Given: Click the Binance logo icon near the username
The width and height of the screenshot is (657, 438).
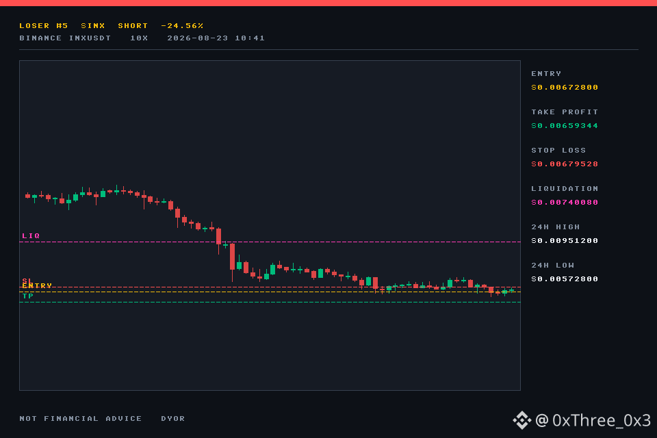Looking at the screenshot, I should point(522,420).
